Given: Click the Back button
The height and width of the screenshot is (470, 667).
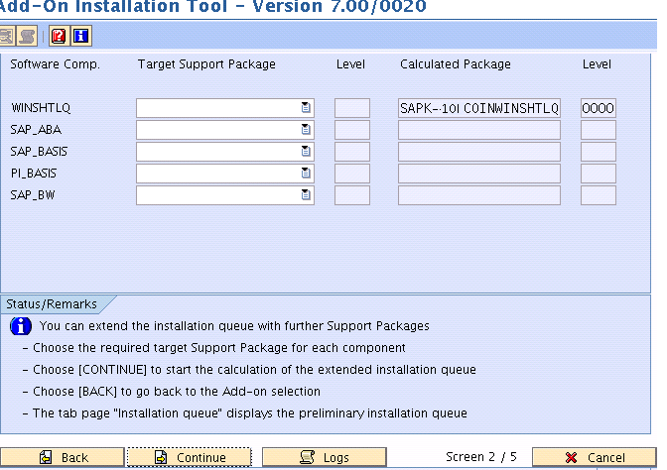Looking at the screenshot, I should coord(63,457).
